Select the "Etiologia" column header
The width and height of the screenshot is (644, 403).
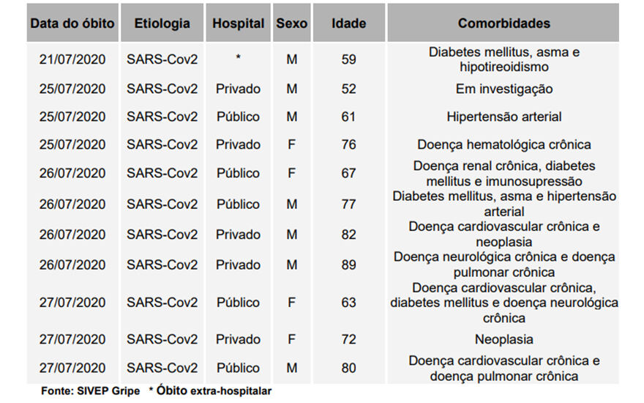(x=162, y=23)
